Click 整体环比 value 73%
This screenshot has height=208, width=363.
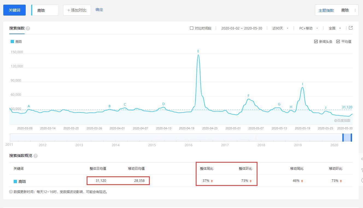click(245, 181)
